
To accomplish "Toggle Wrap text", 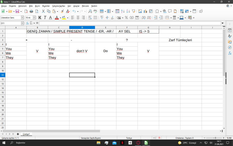I will [90, 18].
